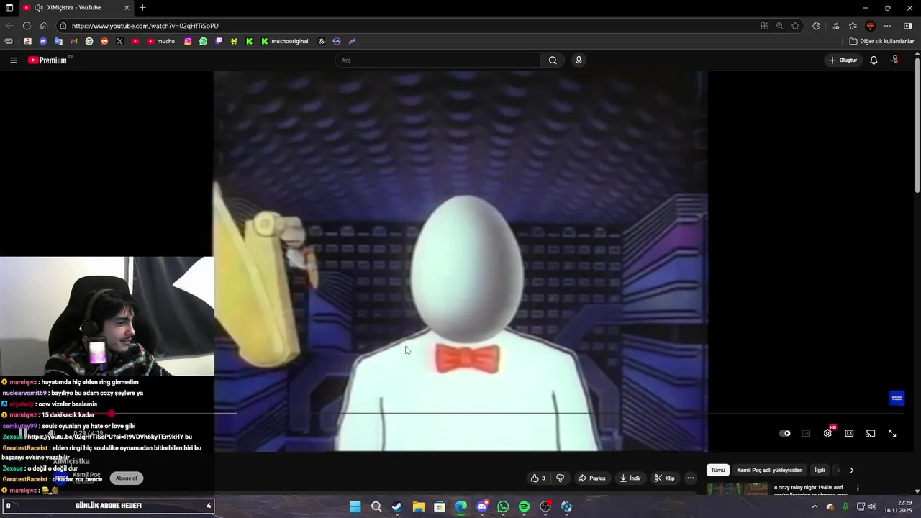Select the Tümü filter chip
Viewport: 921px width, 518px height.
(x=718, y=471)
